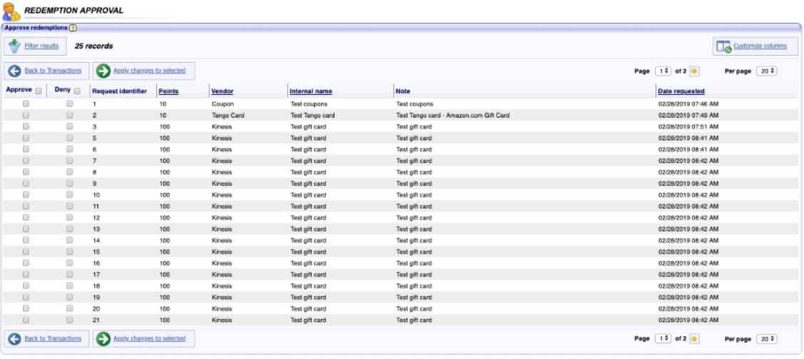Viewport: 804px width, 359px height.
Task: Check Approve for request 21
Action: (26, 320)
